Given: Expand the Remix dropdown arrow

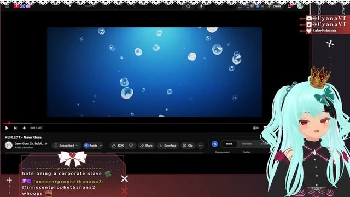Looking at the screenshot, I should [101, 146].
